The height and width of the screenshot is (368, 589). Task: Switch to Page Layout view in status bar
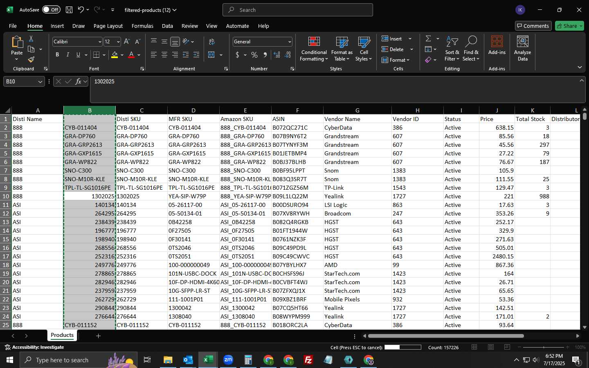tap(491, 347)
